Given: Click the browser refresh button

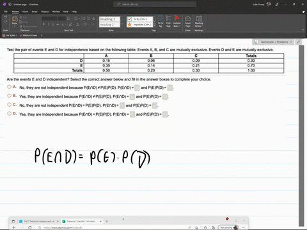Looking at the screenshot, I should [x=30, y=227].
